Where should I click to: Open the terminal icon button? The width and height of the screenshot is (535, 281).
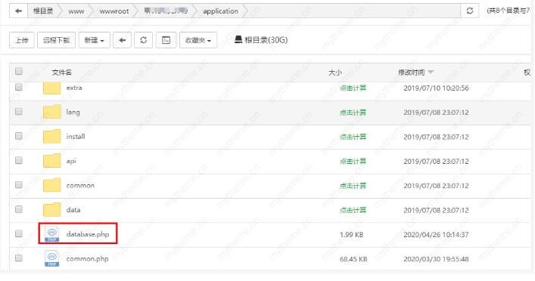[166, 40]
